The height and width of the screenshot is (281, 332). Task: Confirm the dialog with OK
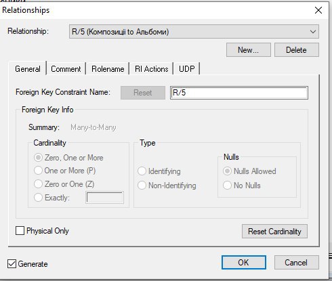pyautogui.click(x=244, y=262)
